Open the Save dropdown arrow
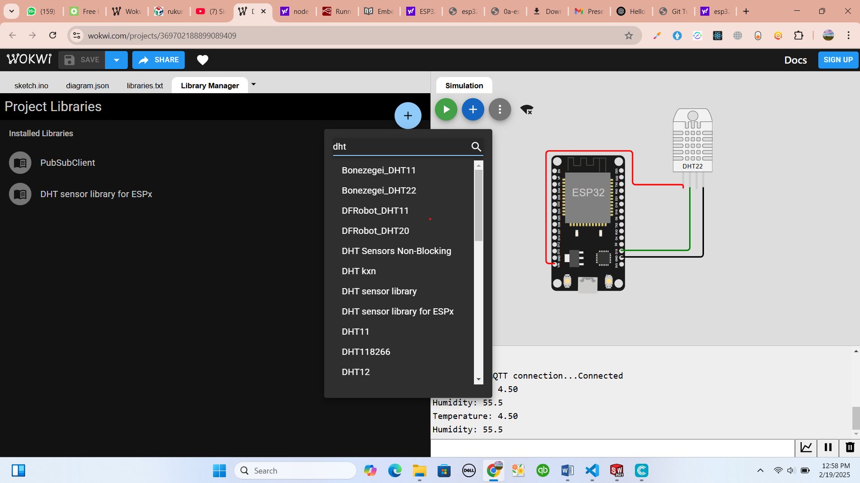This screenshot has width=860, height=483. pyautogui.click(x=116, y=60)
